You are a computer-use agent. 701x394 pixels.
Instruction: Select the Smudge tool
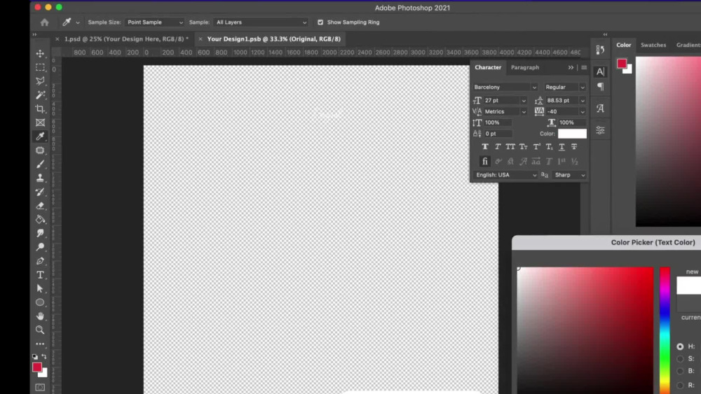tap(40, 233)
